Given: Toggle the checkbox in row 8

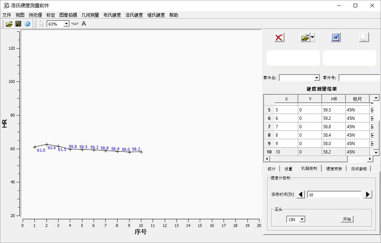Looking at the screenshot, I should 373,135.
